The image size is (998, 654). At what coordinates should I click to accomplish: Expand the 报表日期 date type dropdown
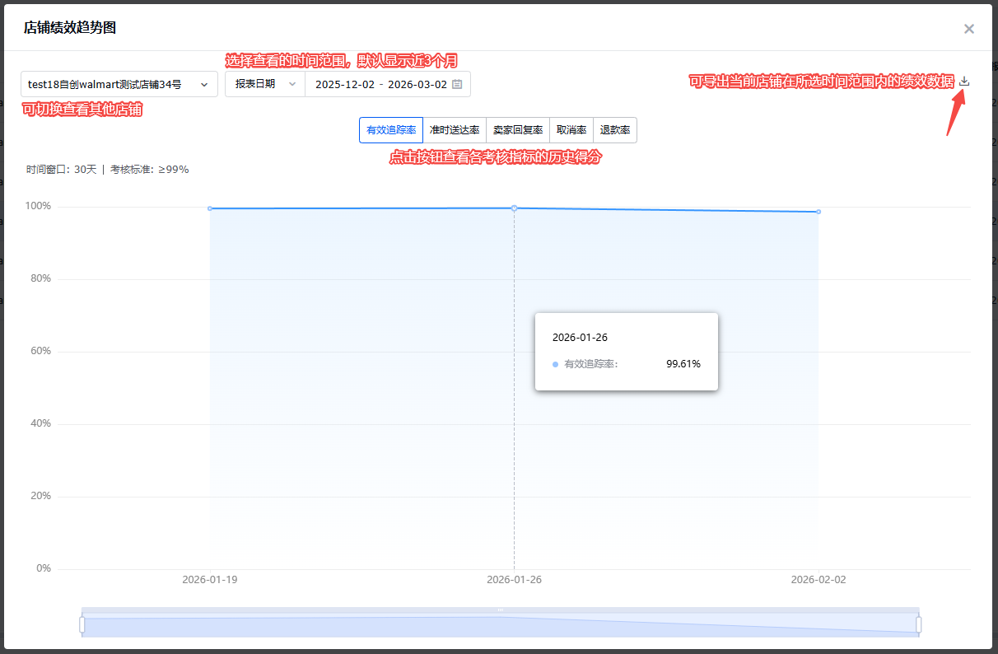pyautogui.click(x=264, y=84)
